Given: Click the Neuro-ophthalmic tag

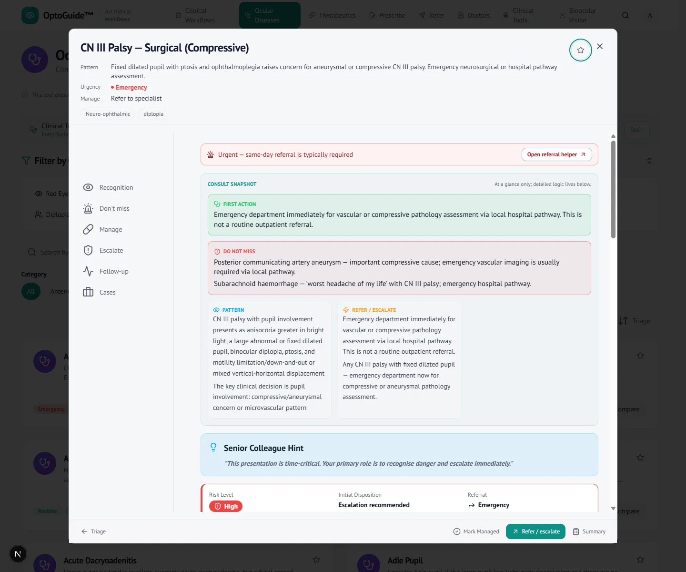Looking at the screenshot, I should pos(108,114).
